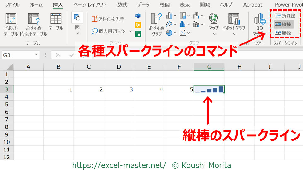Switch to the ホーム tab
The image size is (303, 170).
click(36, 5)
